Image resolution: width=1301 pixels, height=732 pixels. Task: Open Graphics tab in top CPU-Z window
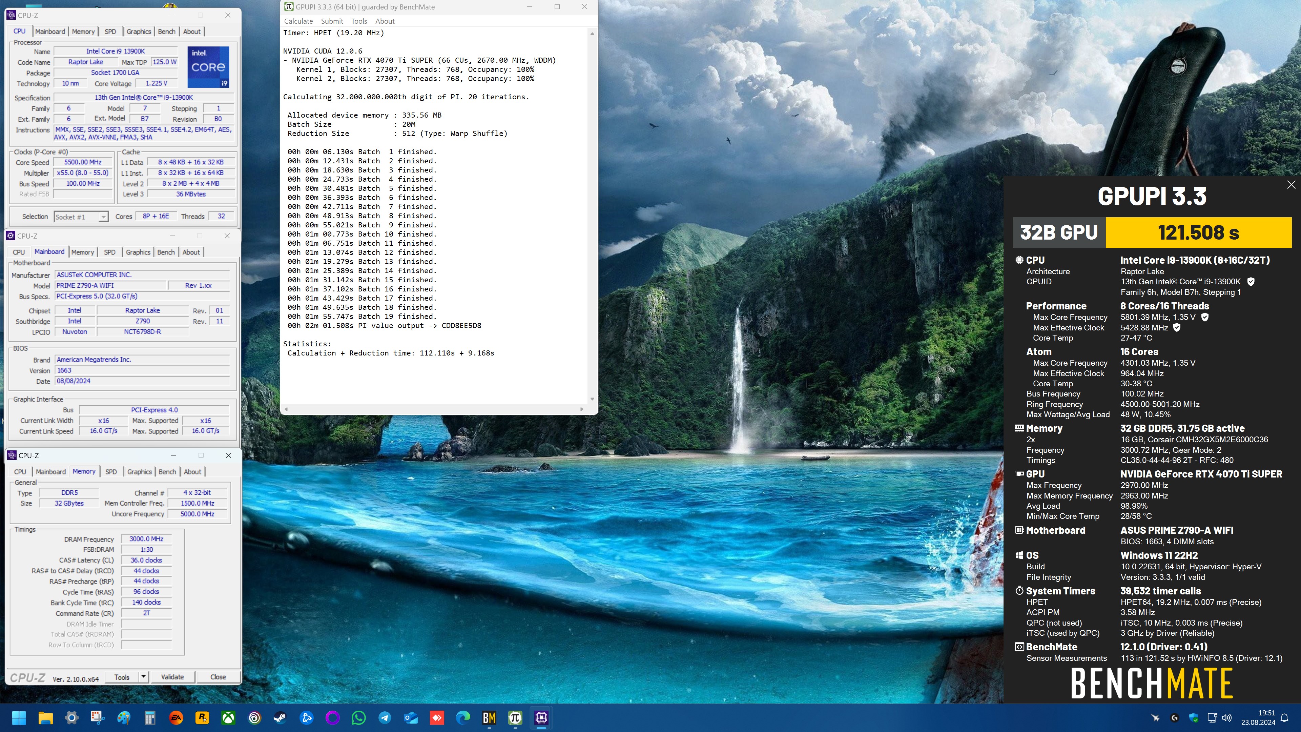coord(139,31)
